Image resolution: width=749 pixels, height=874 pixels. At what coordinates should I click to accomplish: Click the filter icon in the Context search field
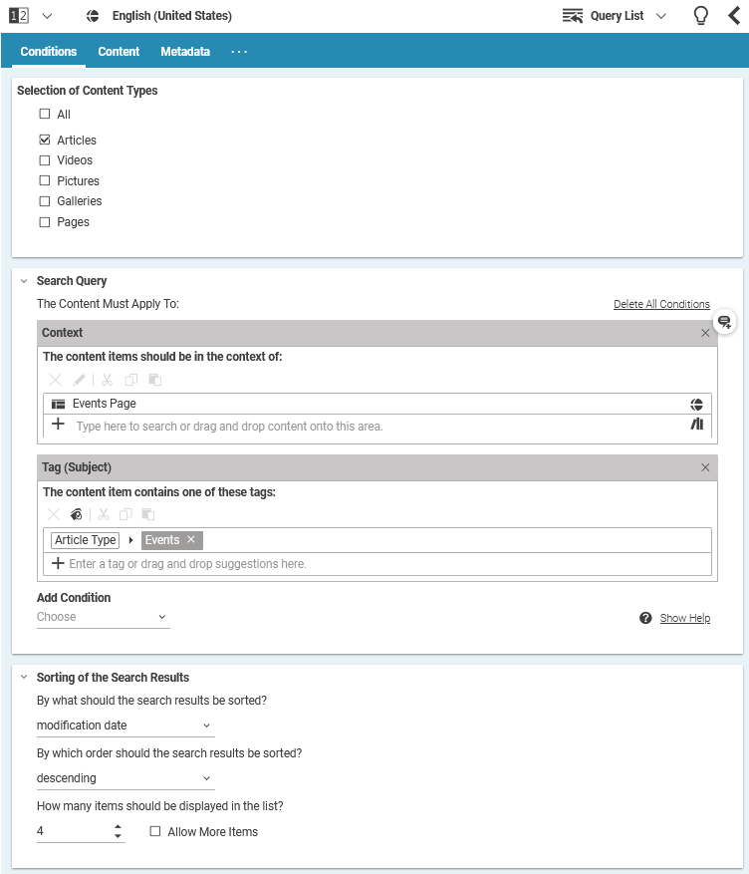click(697, 424)
